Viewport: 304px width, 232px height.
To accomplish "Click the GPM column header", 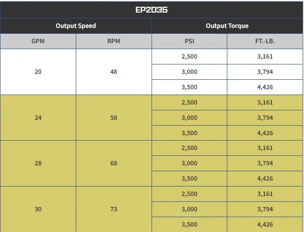I will coord(38,41).
